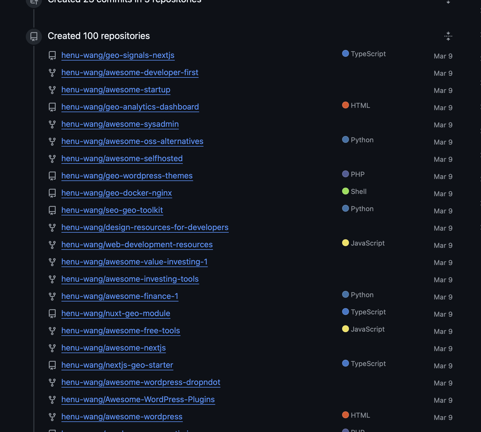Click repo icon beside geo-docker-nginx
Viewport: 481px width, 432px height.
coord(52,193)
